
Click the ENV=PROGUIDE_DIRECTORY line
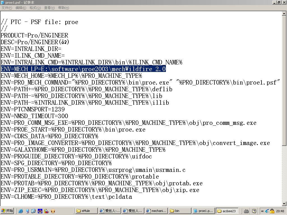[x=76, y=156]
